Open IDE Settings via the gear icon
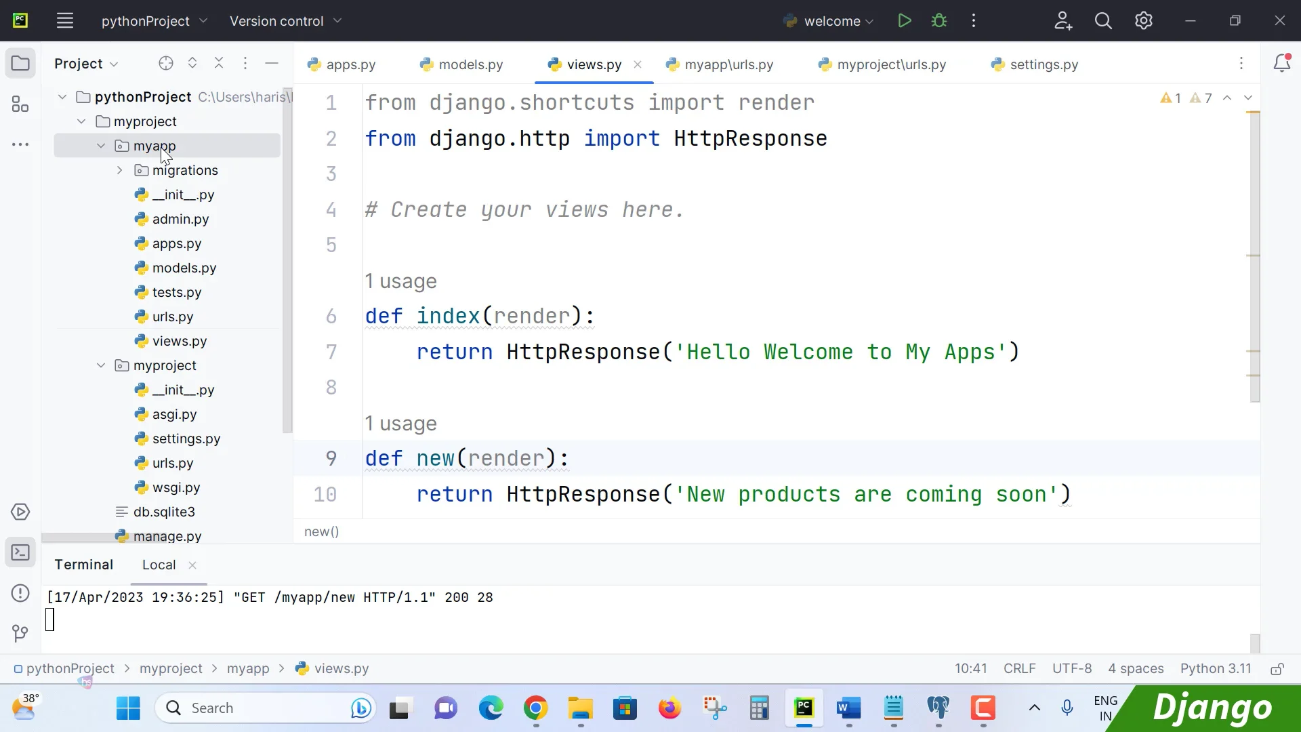Image resolution: width=1301 pixels, height=732 pixels. coord(1144,20)
